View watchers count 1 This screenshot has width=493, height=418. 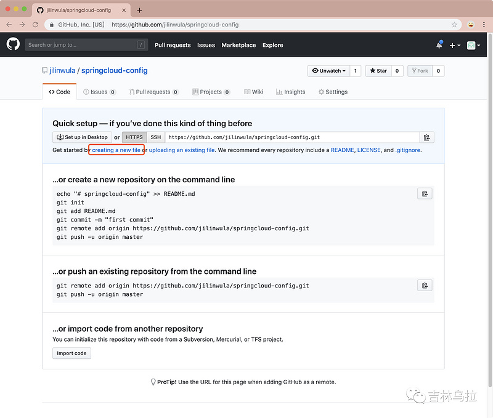(356, 71)
